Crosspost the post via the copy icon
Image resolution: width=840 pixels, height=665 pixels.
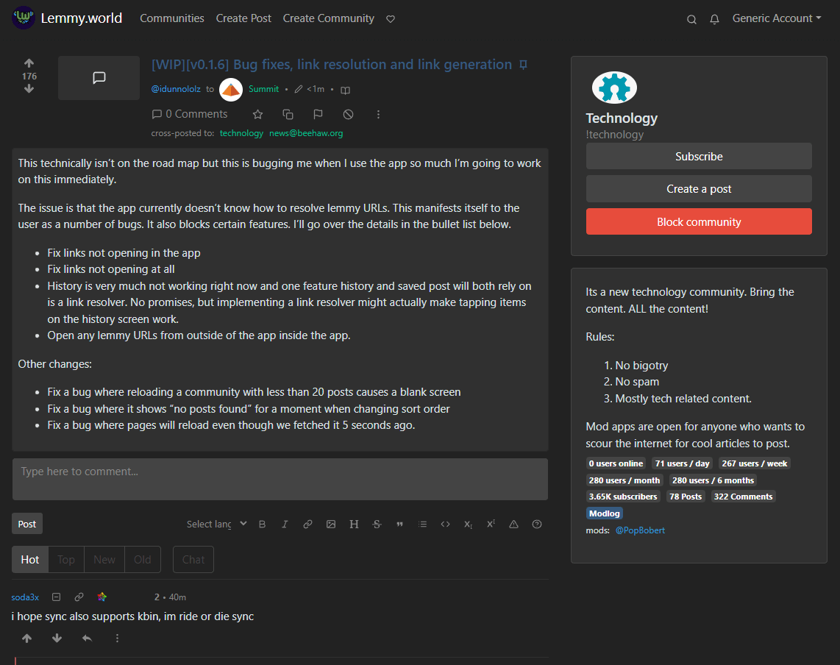tap(288, 114)
